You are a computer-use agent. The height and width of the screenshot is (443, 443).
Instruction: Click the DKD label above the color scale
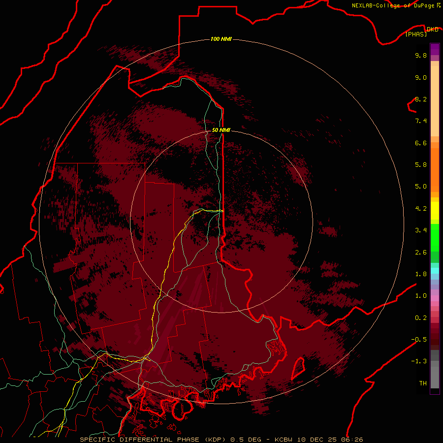pyautogui.click(x=432, y=30)
